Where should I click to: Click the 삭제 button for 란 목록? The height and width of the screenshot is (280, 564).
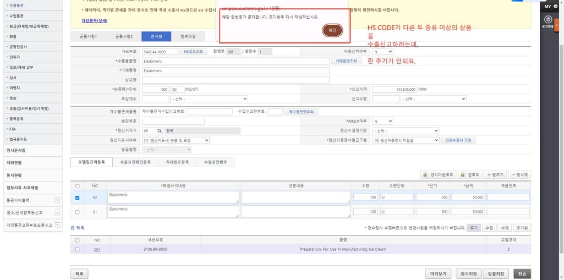[505, 228]
